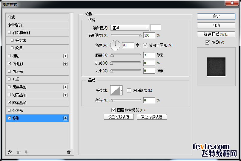Click the 扩展 value field

tap(149, 63)
